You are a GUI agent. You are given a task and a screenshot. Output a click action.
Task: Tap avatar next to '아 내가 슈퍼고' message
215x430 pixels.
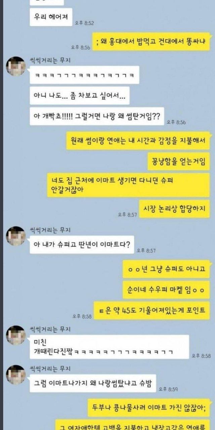pos(16,236)
